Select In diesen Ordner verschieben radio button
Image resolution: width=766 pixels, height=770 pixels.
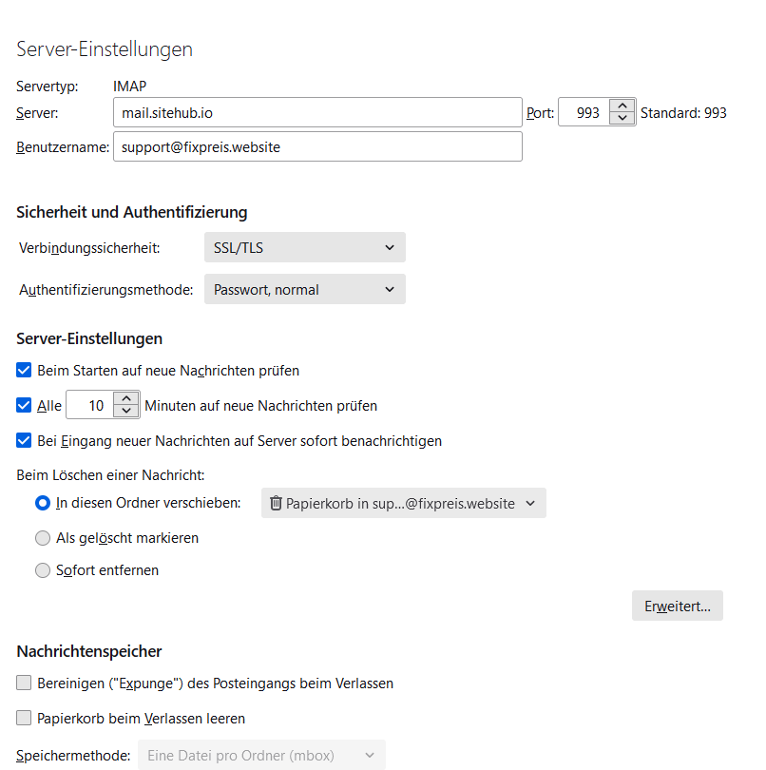(x=42, y=503)
